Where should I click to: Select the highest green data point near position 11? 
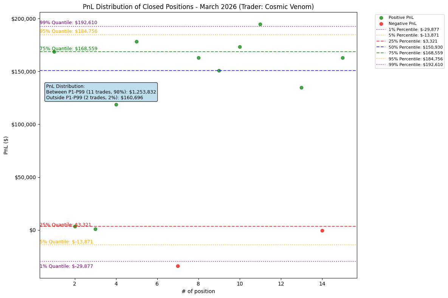(260, 24)
